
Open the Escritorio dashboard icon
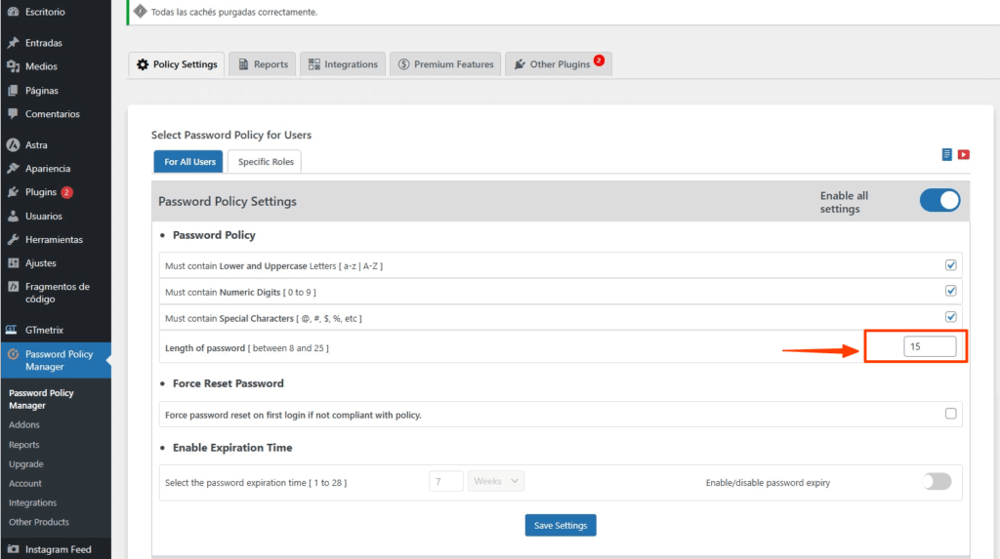coord(13,12)
